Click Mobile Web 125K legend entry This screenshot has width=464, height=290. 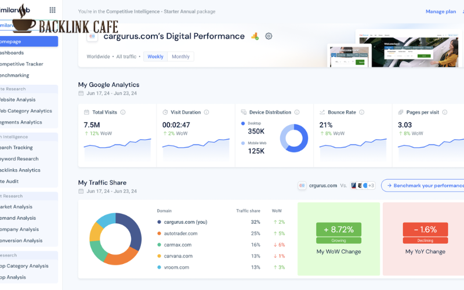coord(254,147)
